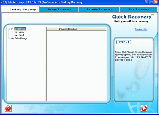Click the Disk0 drive icon
This screenshot has height=115, width=159.
pyautogui.click(x=16, y=32)
